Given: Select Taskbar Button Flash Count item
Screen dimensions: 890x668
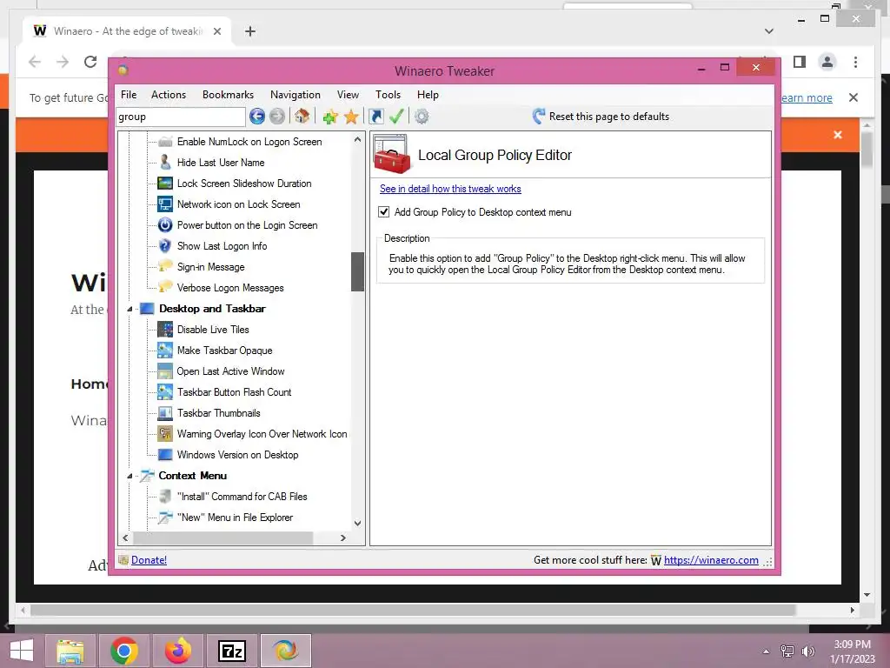Looking at the screenshot, I should coord(234,392).
